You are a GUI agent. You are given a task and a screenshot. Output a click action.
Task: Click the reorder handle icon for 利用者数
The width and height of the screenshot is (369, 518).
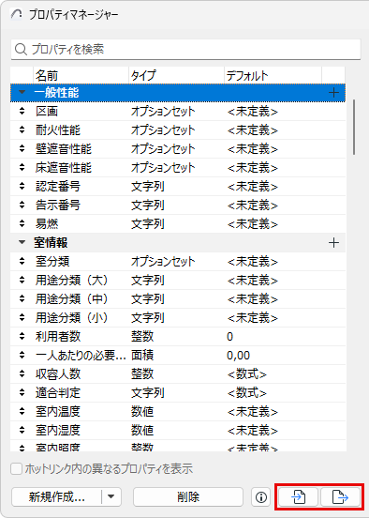[22, 336]
